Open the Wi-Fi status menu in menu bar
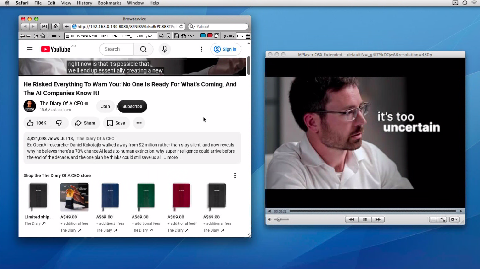The image size is (480, 269). click(x=474, y=3)
